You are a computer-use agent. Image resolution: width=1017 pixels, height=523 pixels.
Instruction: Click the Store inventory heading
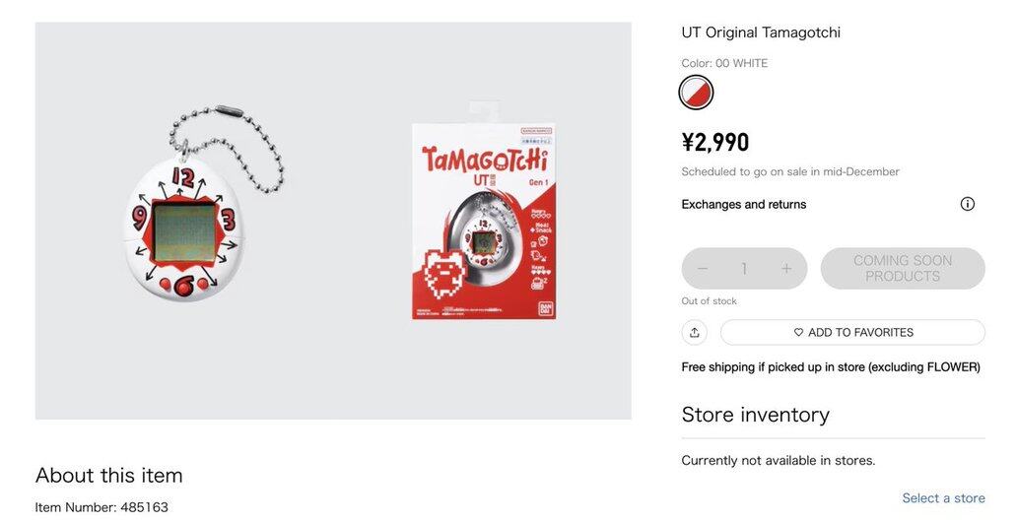[x=756, y=415]
